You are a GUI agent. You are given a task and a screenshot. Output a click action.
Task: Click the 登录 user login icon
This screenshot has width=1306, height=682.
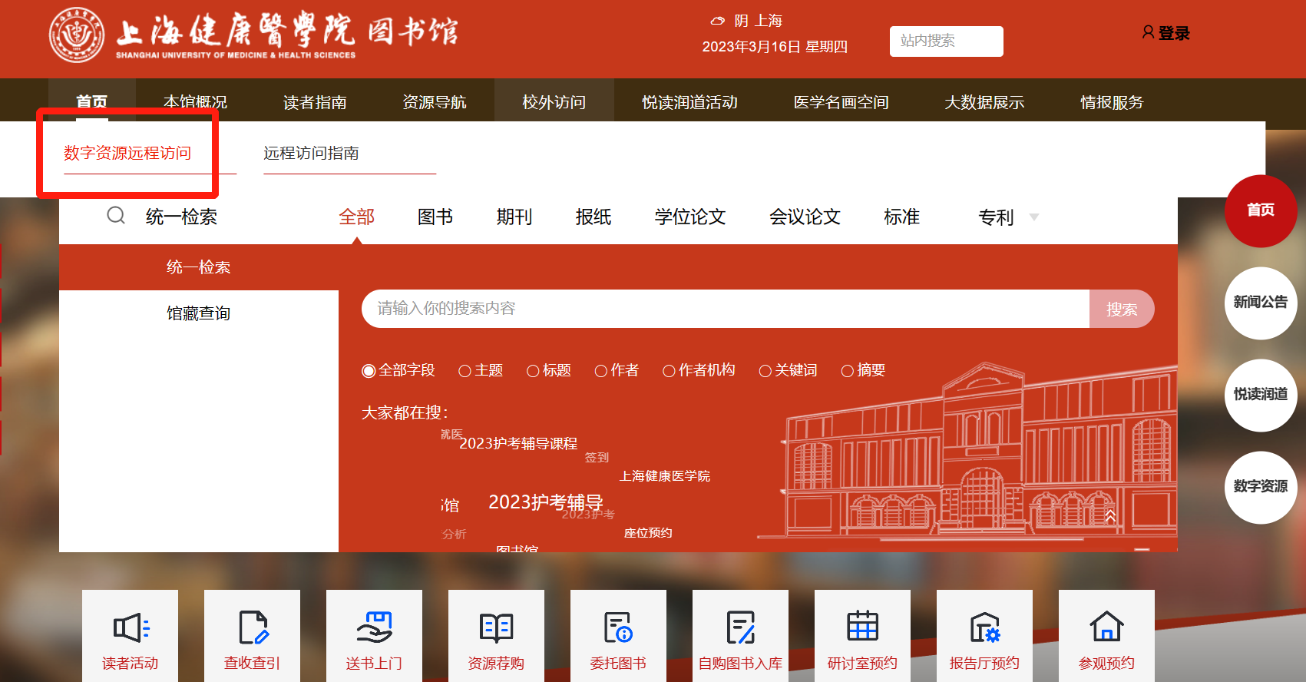[1149, 32]
